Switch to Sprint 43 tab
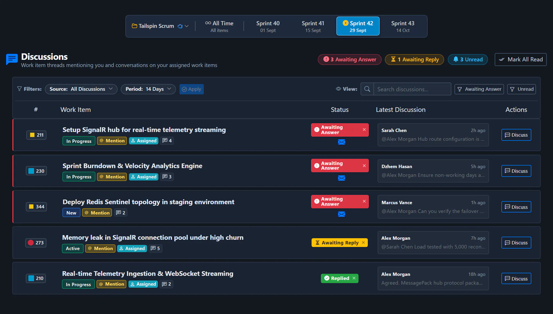 [x=403, y=26]
